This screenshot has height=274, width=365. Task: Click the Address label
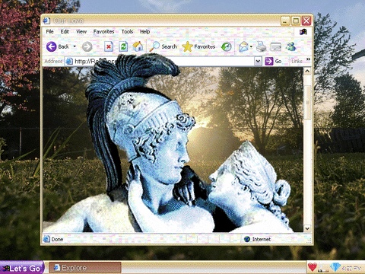pos(53,61)
